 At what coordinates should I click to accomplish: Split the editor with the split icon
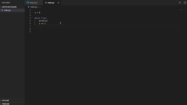pos(185,3)
